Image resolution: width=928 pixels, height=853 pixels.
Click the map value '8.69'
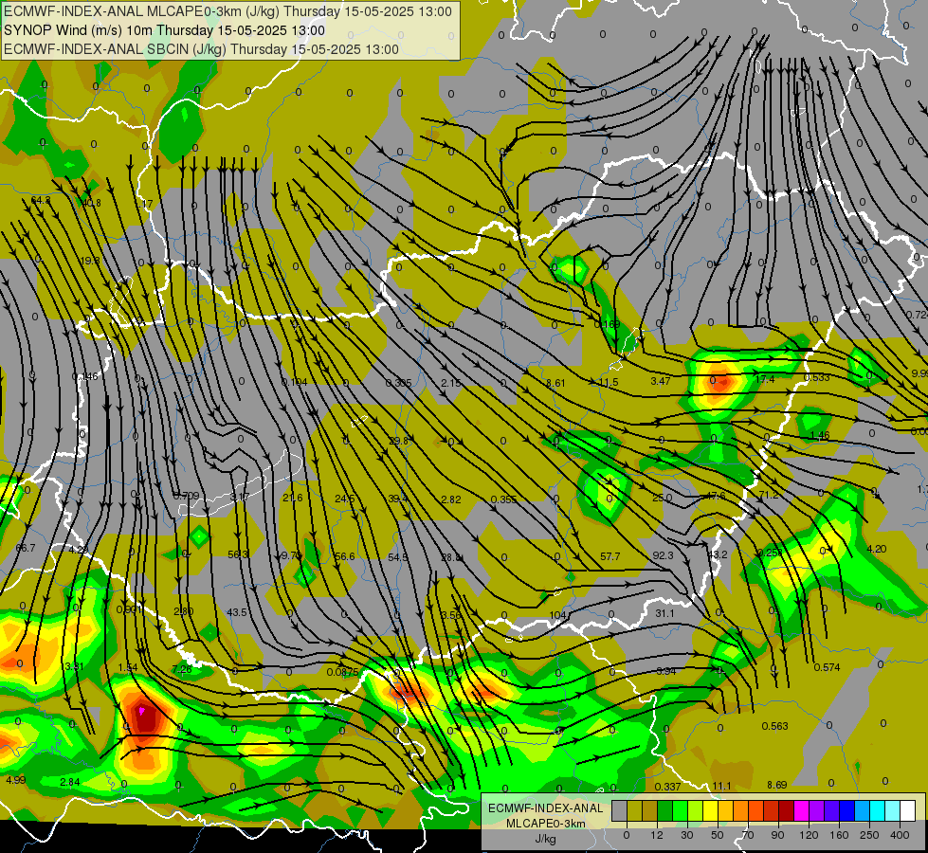[776, 785]
